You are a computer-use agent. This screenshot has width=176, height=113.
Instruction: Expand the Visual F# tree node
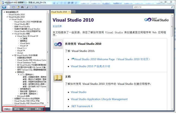pyautogui.click(x=16, y=51)
